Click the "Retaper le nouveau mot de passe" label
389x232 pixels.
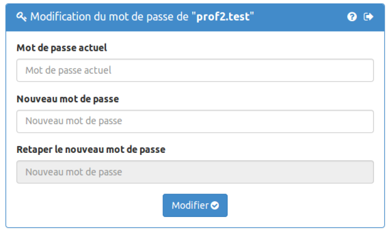click(x=91, y=149)
